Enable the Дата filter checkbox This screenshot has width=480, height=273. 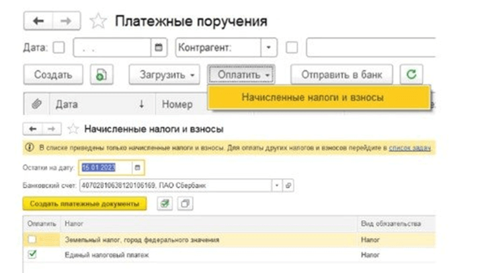[58, 48]
